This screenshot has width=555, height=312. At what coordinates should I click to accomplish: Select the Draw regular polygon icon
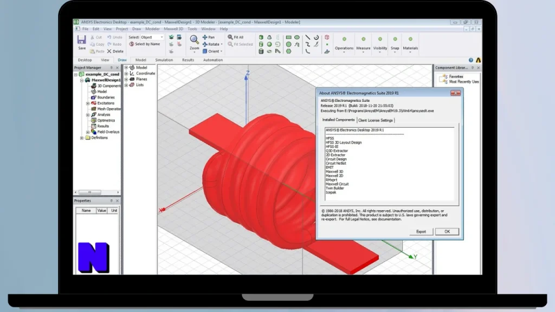point(289,51)
